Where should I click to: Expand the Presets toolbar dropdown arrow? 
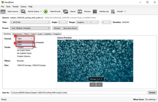(125, 12)
